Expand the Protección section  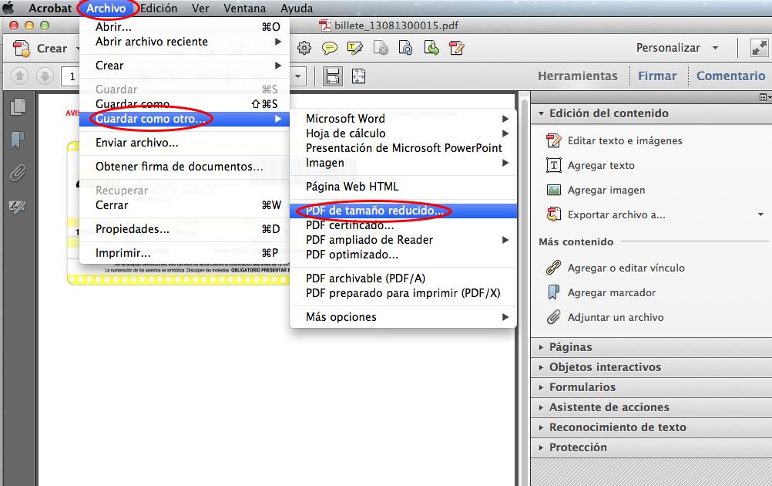(577, 447)
